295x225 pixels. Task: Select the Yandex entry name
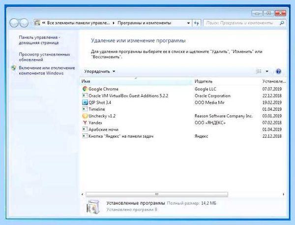point(95,123)
